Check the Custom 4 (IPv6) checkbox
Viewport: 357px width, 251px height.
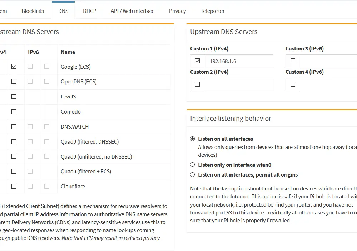click(x=293, y=85)
